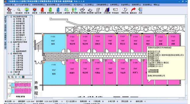Collapse the 大通大厦 tree node
190x104 pixels.
(x=9, y=72)
